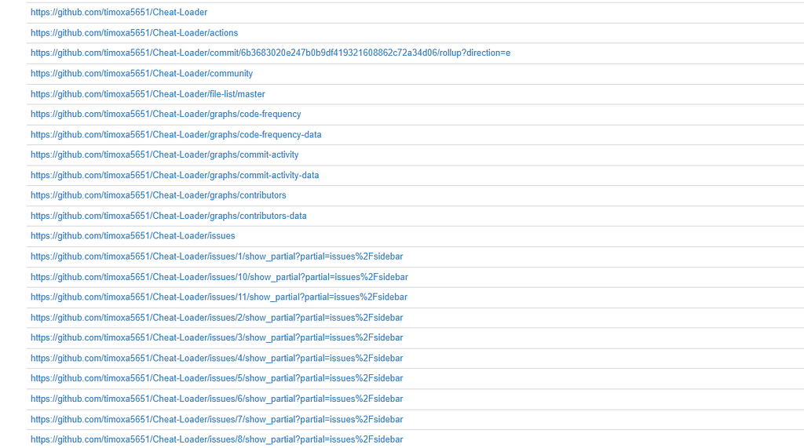Open the Cheat-Loader repository root link
The image size is (804, 448).
tap(119, 13)
